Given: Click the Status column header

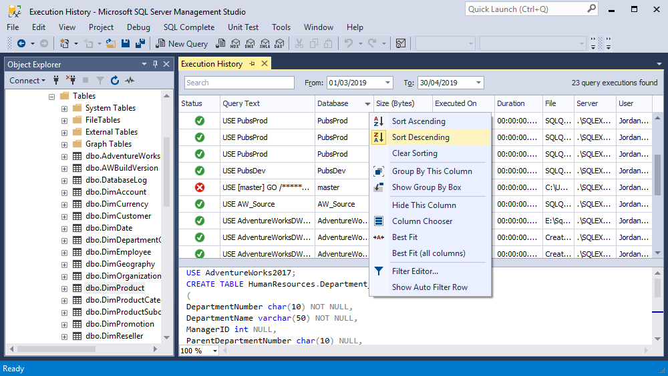Looking at the screenshot, I should tap(199, 103).
